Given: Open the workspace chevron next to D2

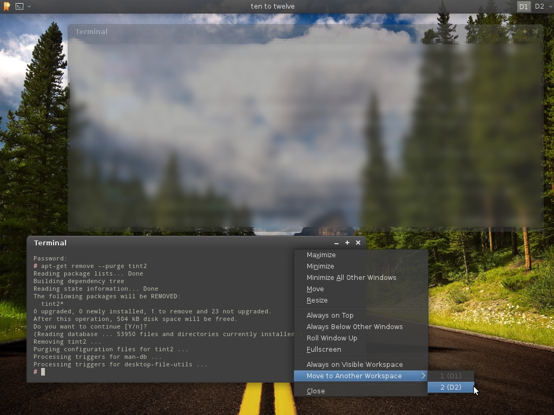Looking at the screenshot, I should [x=549, y=6].
